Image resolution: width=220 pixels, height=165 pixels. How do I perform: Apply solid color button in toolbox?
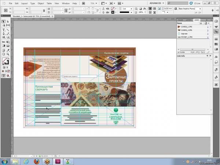3,71
